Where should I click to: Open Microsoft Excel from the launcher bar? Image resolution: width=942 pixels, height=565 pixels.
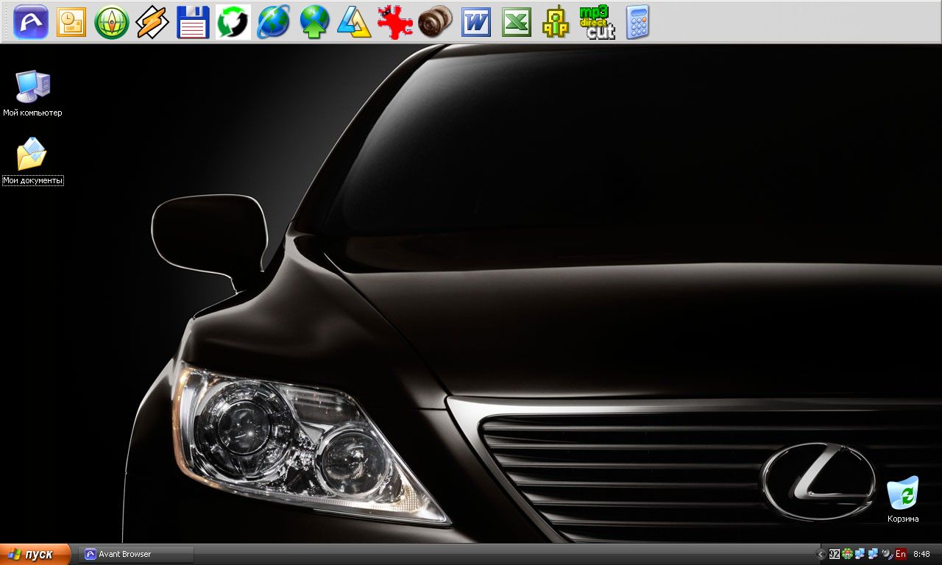pyautogui.click(x=517, y=22)
